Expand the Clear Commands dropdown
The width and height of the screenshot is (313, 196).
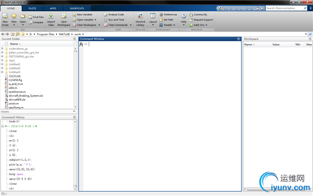point(131,25)
